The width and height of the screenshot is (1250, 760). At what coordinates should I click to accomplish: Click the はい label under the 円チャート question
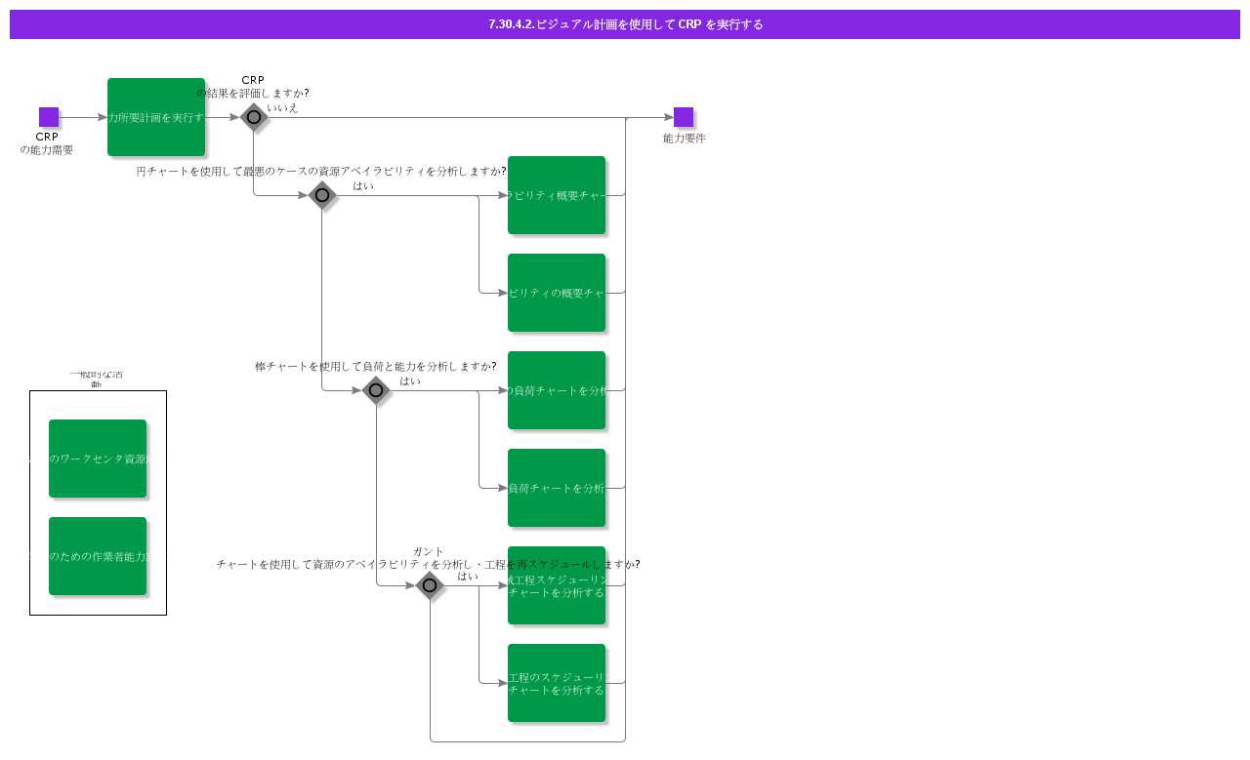click(x=363, y=186)
